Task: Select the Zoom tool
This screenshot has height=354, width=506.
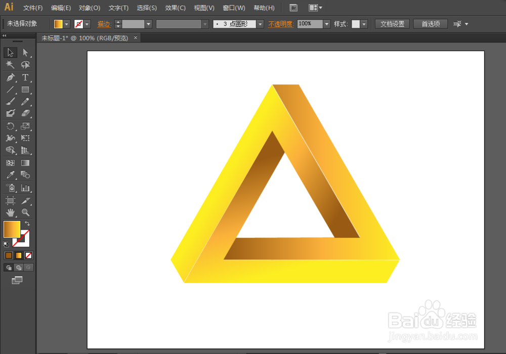Action: click(25, 212)
